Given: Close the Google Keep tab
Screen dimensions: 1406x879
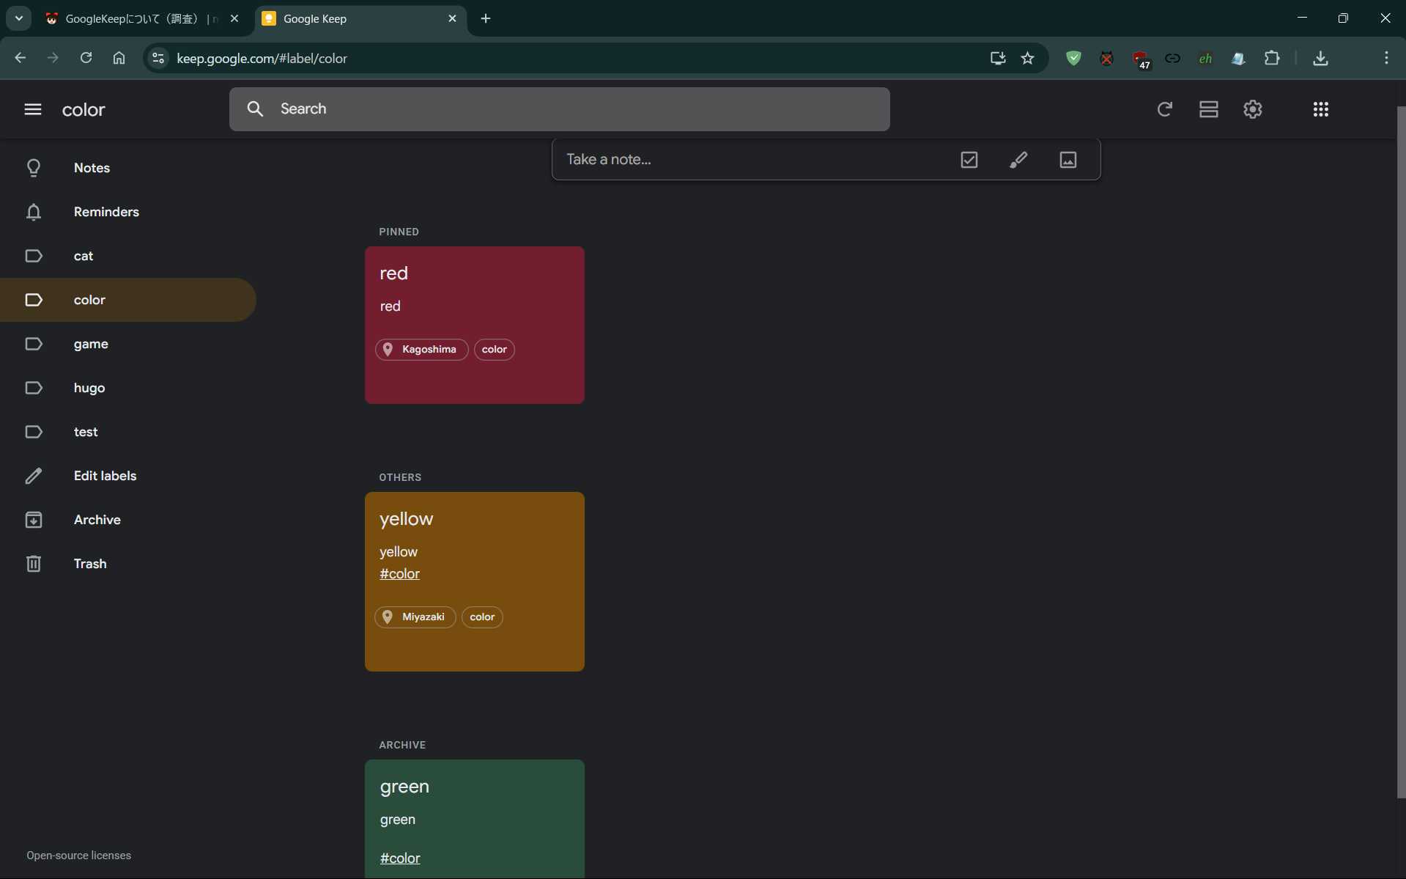Looking at the screenshot, I should click(x=452, y=19).
